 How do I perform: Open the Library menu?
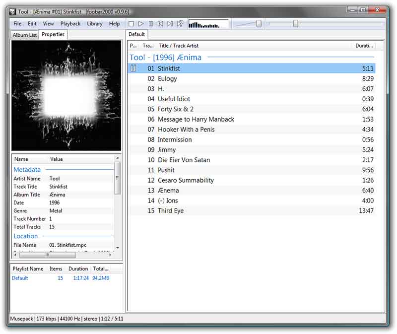pyautogui.click(x=94, y=23)
